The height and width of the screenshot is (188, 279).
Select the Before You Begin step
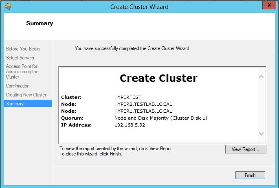[x=23, y=49]
